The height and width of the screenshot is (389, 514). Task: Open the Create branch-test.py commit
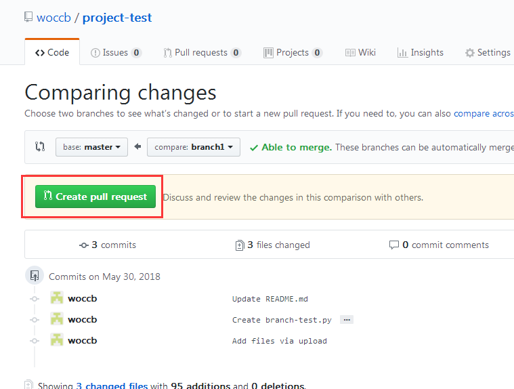click(x=282, y=320)
